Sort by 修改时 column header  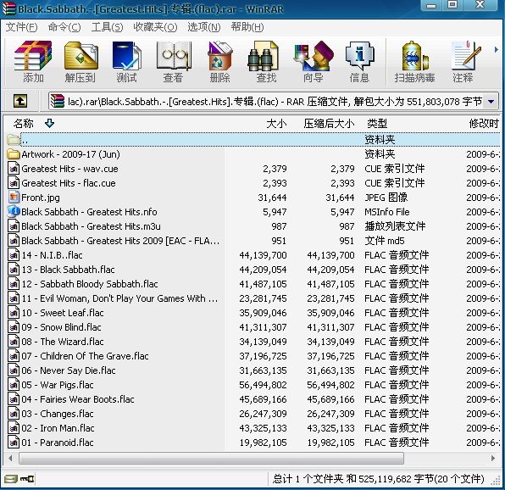[x=484, y=123]
